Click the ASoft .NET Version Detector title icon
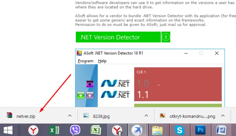The height and width of the screenshot is (136, 236). coord(79,53)
